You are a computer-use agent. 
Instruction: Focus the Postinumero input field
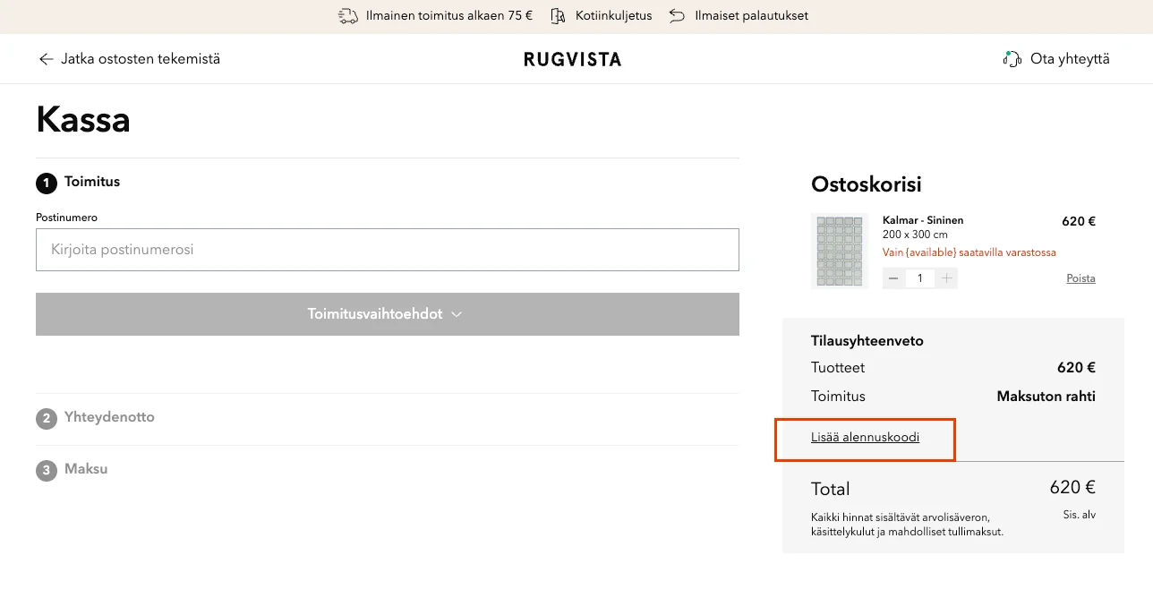coord(388,250)
